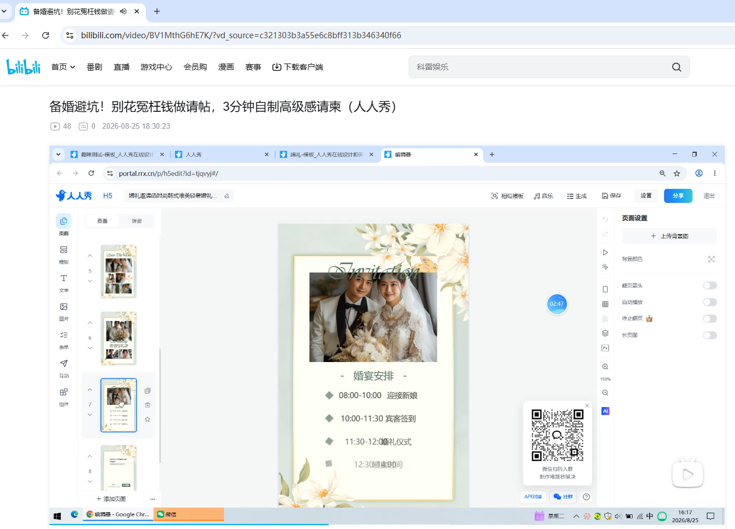The width and height of the screenshot is (735, 529).
Task: Click the blue 分享 button
Action: tap(678, 196)
